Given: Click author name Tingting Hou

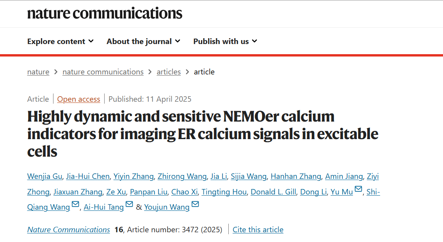Looking at the screenshot, I should (x=224, y=192).
